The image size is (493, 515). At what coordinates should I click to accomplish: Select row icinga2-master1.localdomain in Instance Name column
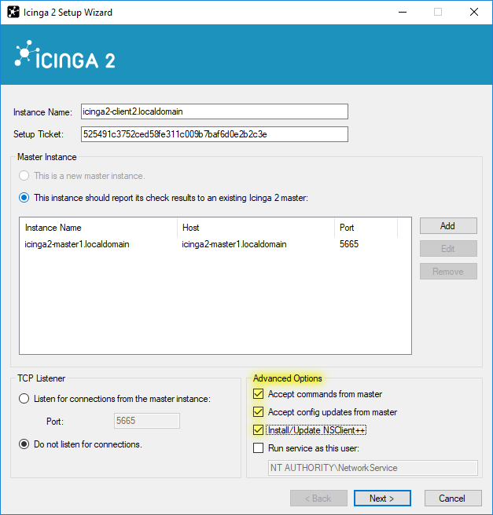(77, 244)
